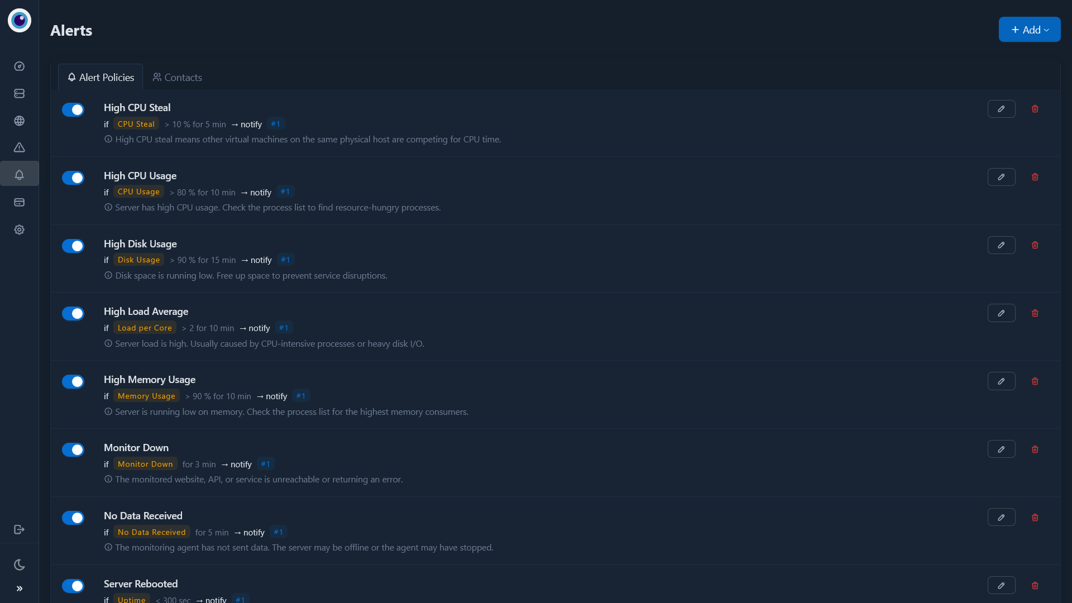Click the #1 contact badge for High CPU Usage
Screen dimensions: 1072x603
285,192
